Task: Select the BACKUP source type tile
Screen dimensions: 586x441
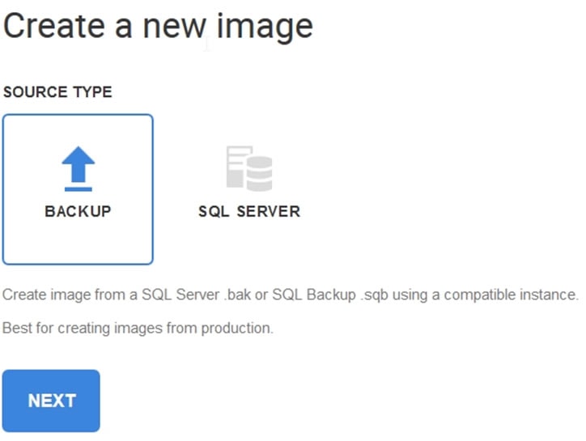Action: 78,189
